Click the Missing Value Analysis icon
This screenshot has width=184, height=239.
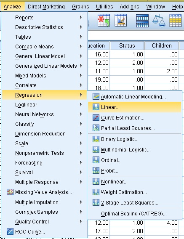10,192
